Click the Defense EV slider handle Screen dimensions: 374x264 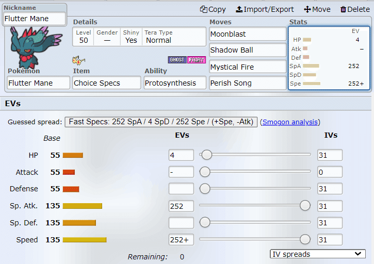click(205, 189)
